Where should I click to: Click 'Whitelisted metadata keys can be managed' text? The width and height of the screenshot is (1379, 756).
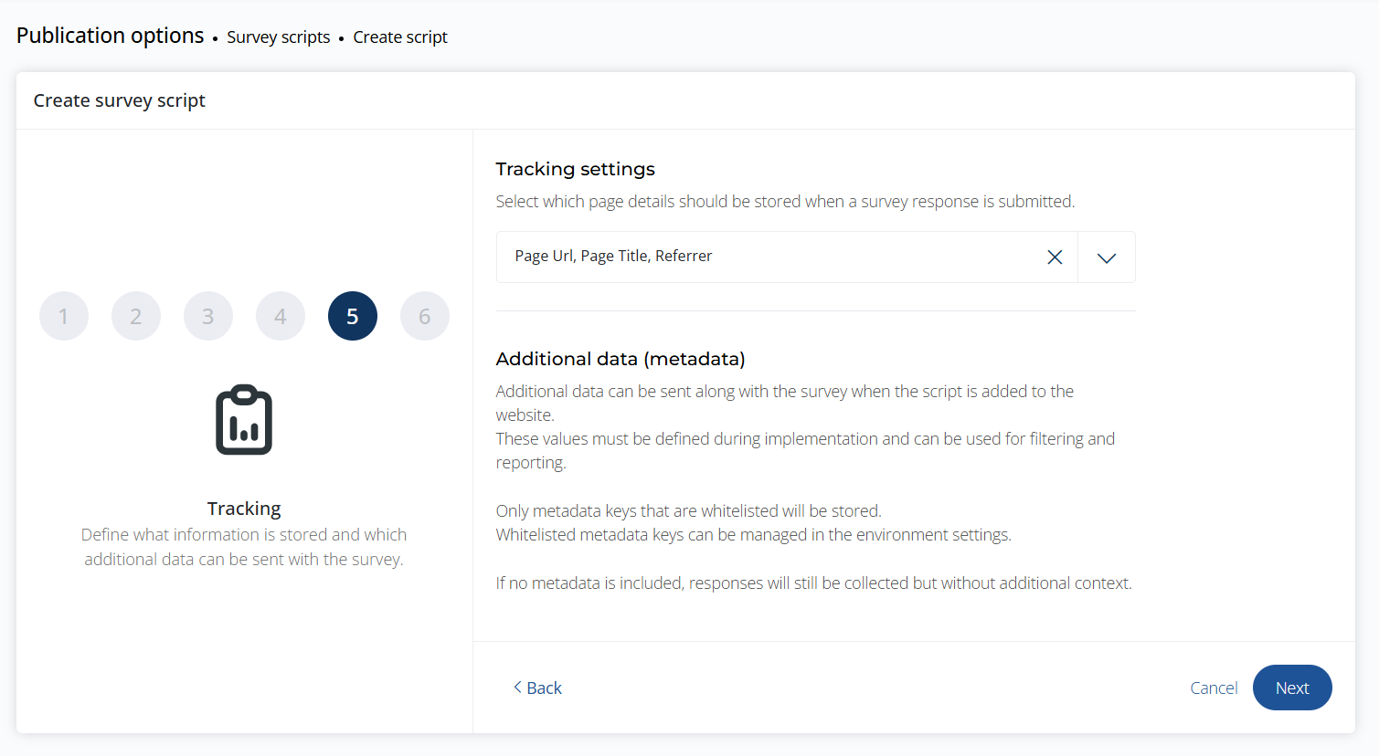754,534
